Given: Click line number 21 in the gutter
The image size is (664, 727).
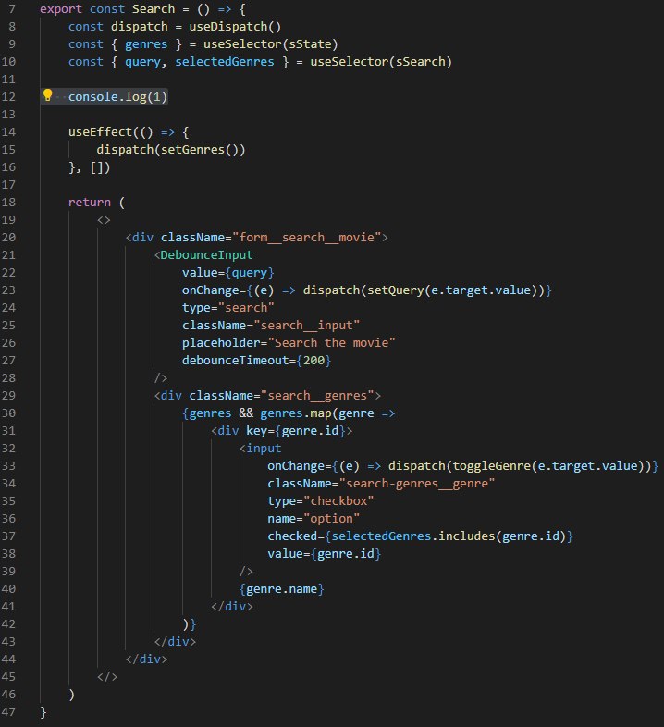Looking at the screenshot, I should click(8, 255).
